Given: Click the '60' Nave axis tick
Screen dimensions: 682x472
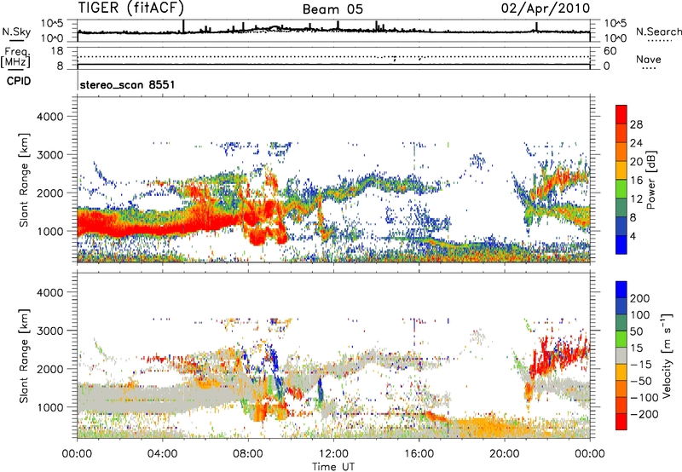Looking at the screenshot, I should [x=610, y=51].
